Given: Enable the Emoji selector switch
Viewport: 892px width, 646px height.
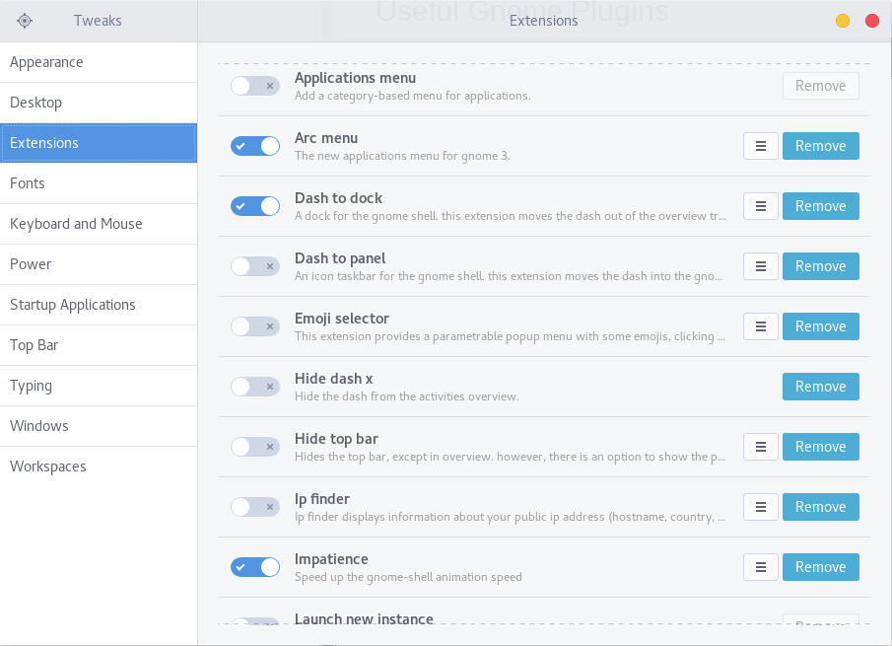Looking at the screenshot, I should point(255,326).
